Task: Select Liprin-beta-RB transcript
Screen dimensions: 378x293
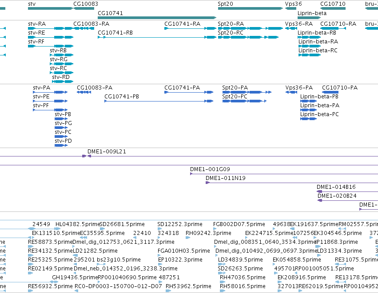Action: click(x=309, y=37)
